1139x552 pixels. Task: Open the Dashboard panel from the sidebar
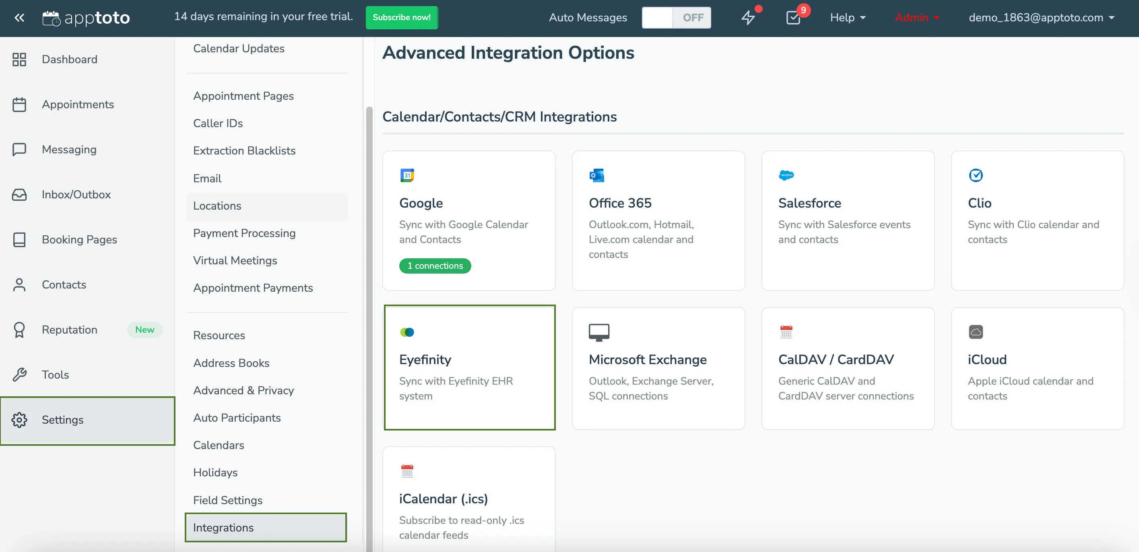pyautogui.click(x=69, y=59)
